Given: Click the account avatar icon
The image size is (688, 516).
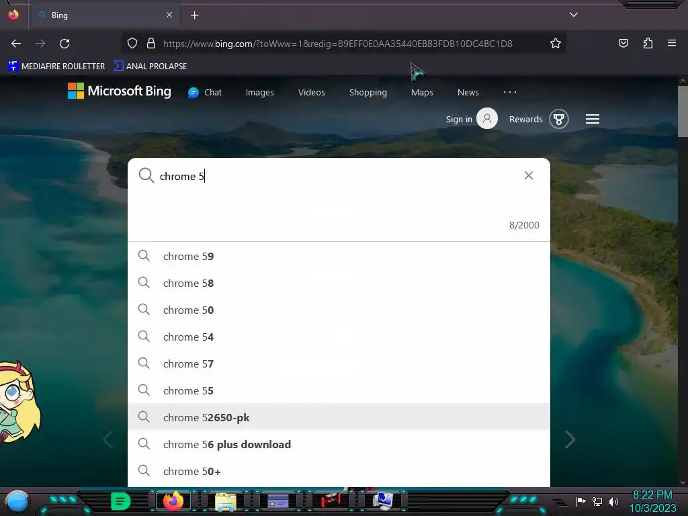Looking at the screenshot, I should coord(487,118).
